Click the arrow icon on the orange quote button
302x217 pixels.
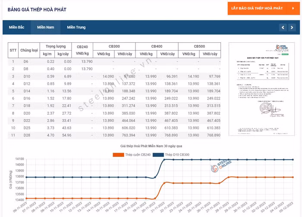293,8
